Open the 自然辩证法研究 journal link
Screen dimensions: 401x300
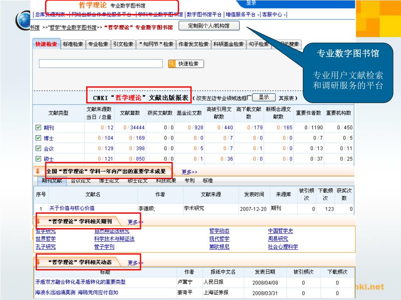click(112, 231)
